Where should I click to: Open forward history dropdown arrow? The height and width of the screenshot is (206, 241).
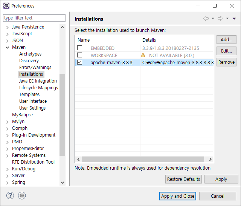pyautogui.click(x=227, y=18)
